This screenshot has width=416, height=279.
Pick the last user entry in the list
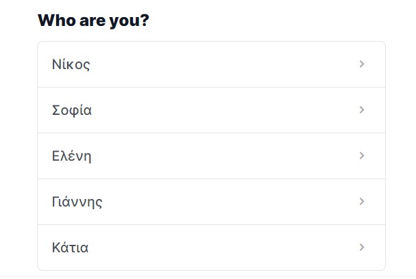pyautogui.click(x=212, y=248)
